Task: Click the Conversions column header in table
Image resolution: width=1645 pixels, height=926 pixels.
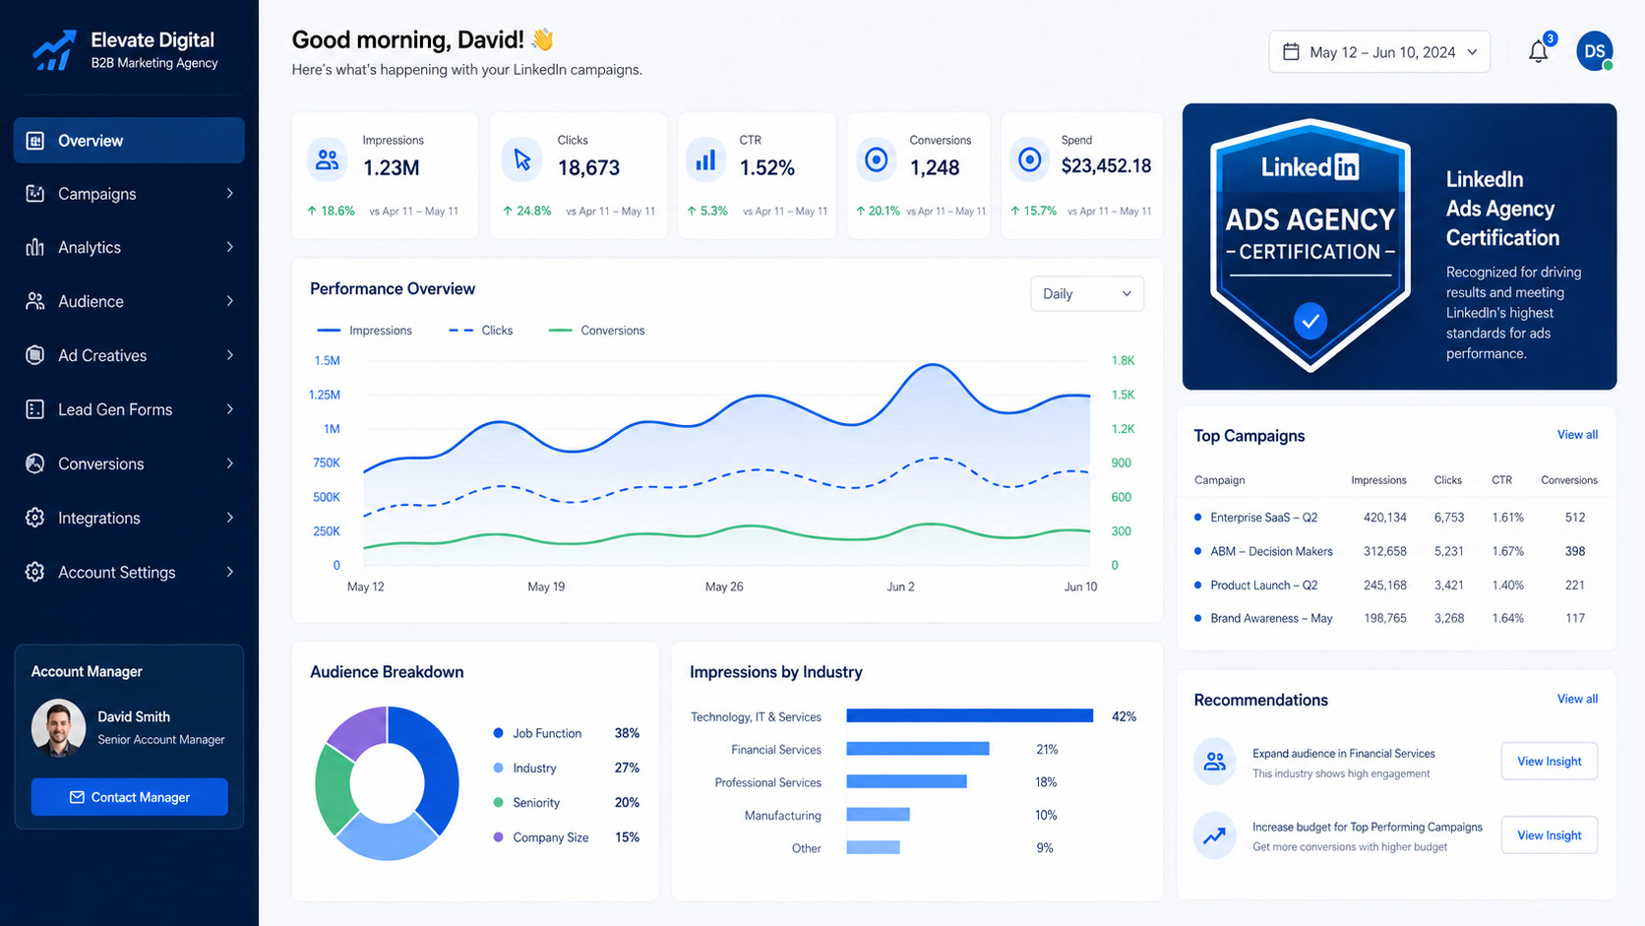Action: pos(1568,480)
